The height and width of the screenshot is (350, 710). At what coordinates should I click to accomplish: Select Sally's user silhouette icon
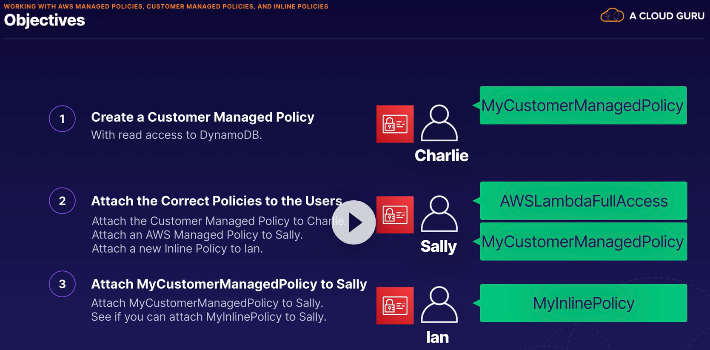click(x=439, y=213)
